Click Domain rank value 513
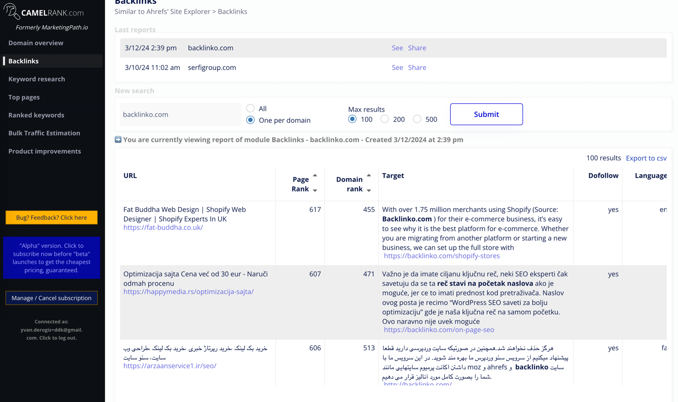678x402 pixels. 369,348
